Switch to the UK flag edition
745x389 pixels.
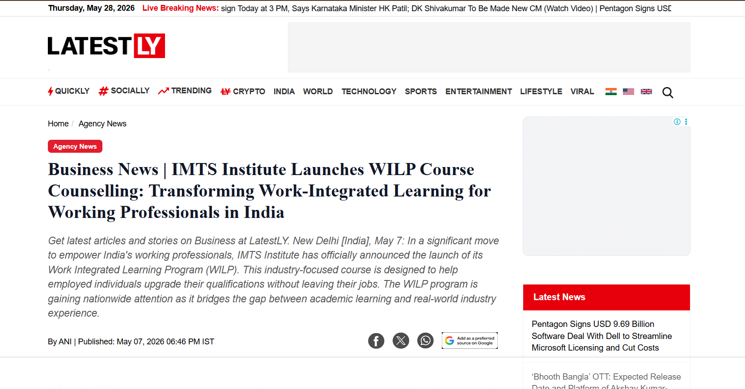(646, 92)
